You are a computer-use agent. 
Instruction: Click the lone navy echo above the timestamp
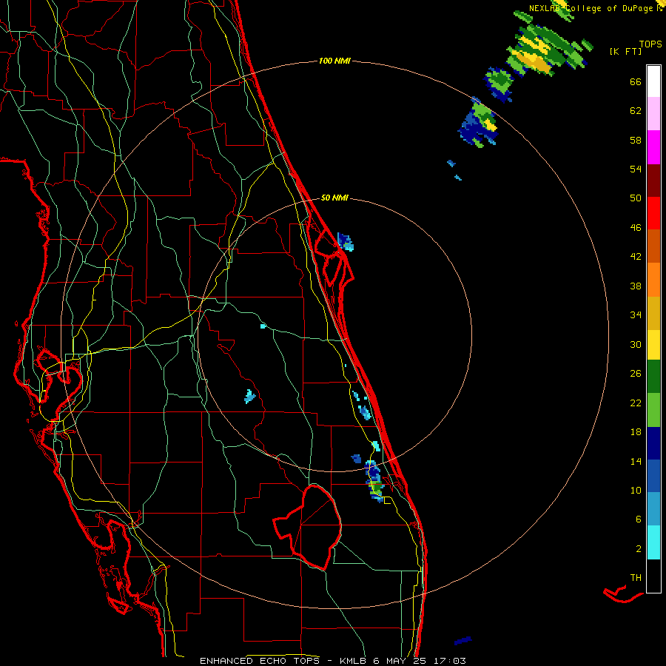(x=463, y=640)
